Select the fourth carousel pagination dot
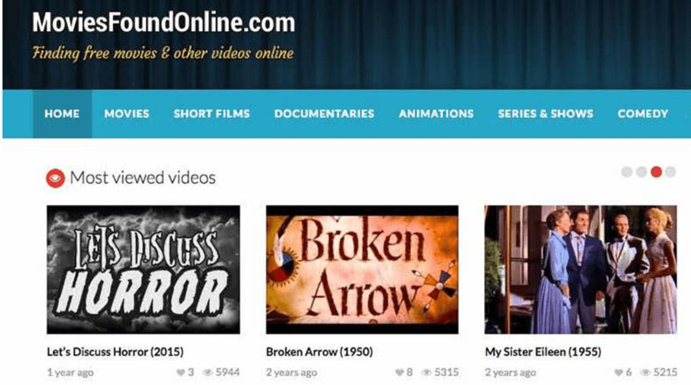 click(670, 172)
